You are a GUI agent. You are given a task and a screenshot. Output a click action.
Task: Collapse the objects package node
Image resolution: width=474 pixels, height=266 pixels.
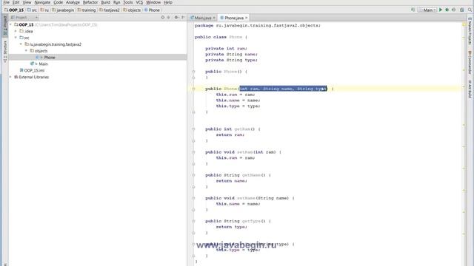(x=27, y=51)
